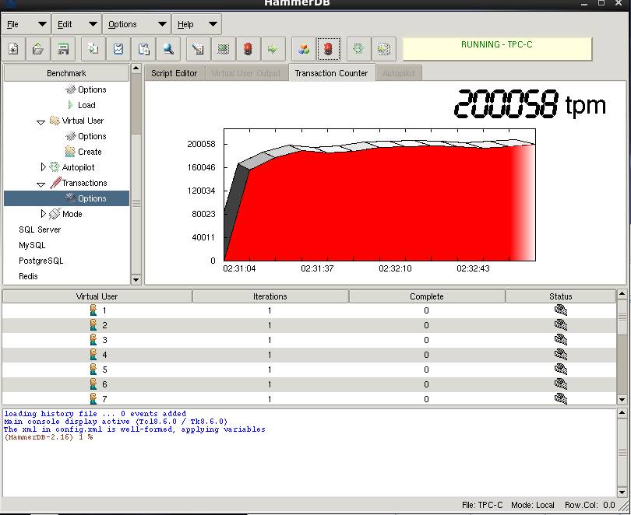The image size is (631, 515).
Task: Click benchmark tree scrollbar up arrow
Action: 136,68
